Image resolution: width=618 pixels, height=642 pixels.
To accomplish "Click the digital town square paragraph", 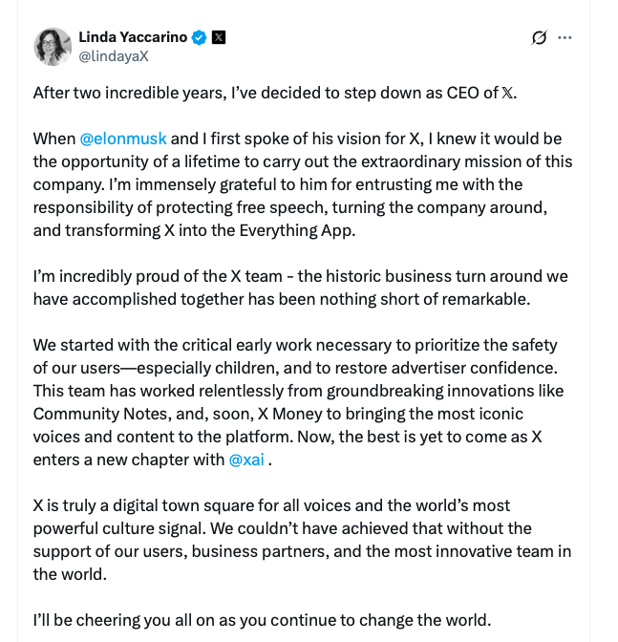I will click(x=302, y=540).
